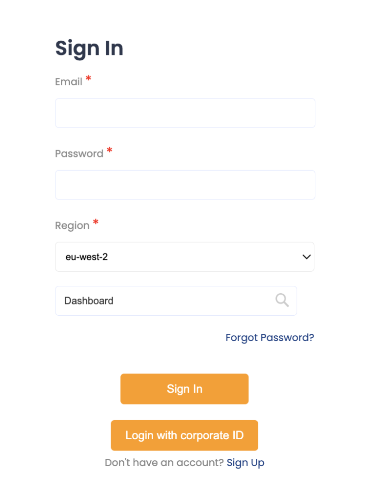
Task: Choose Login with corporate ID
Action: [184, 435]
